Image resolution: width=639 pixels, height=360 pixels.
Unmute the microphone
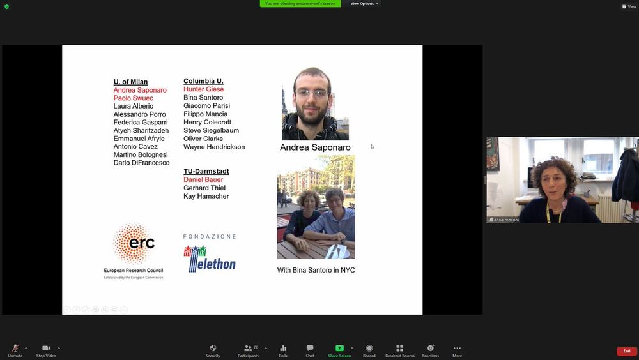click(x=15, y=350)
